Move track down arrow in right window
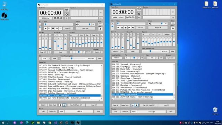 [x=136, y=105]
